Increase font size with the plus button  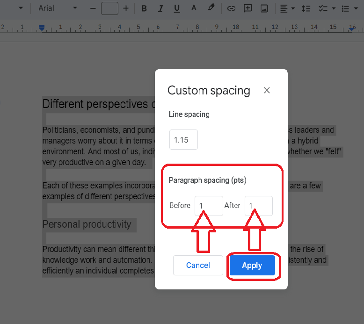point(126,8)
